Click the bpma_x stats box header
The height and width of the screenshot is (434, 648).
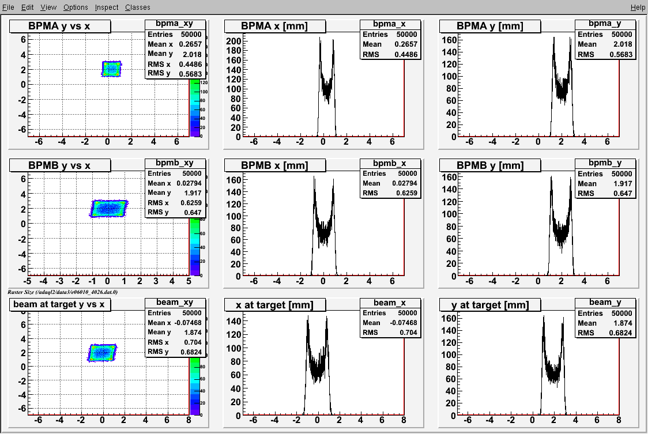(390, 24)
